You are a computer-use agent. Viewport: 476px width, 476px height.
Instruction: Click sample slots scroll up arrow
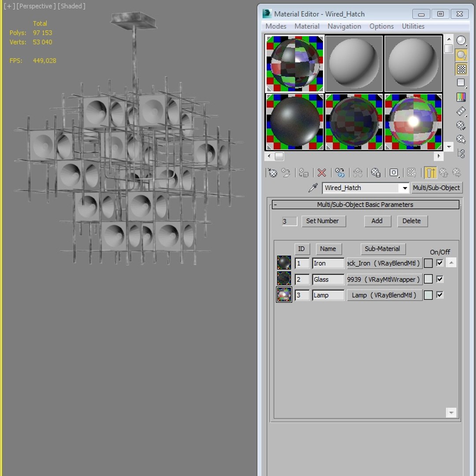point(449,39)
